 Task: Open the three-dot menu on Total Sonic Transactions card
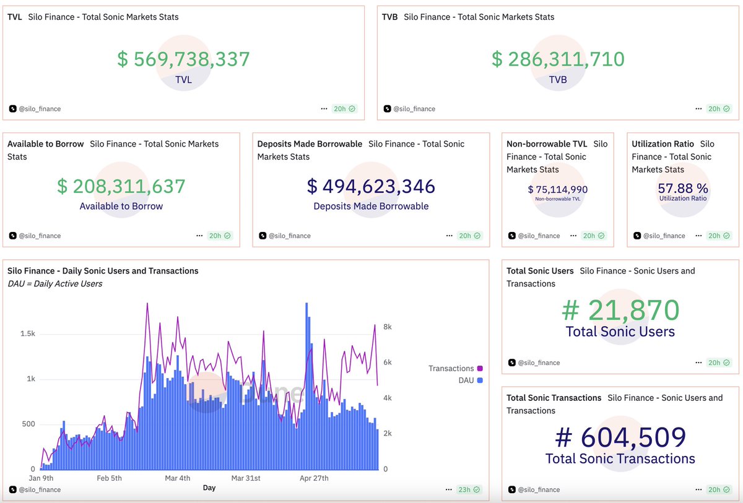(698, 489)
